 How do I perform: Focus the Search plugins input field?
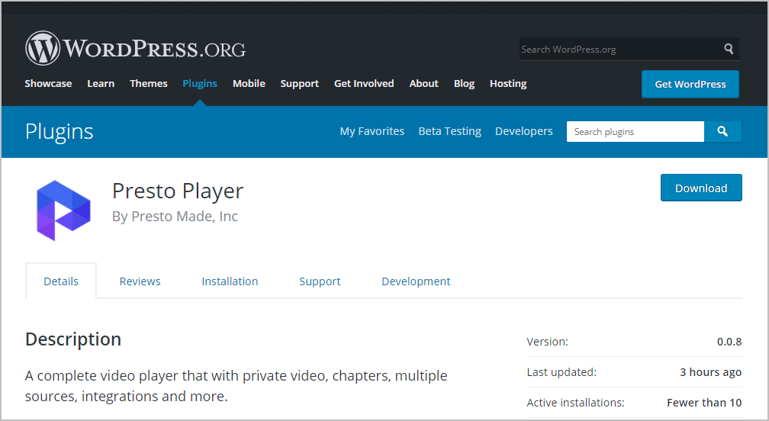pyautogui.click(x=635, y=131)
